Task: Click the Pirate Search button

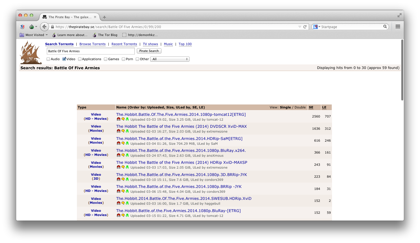Action: 149,51
